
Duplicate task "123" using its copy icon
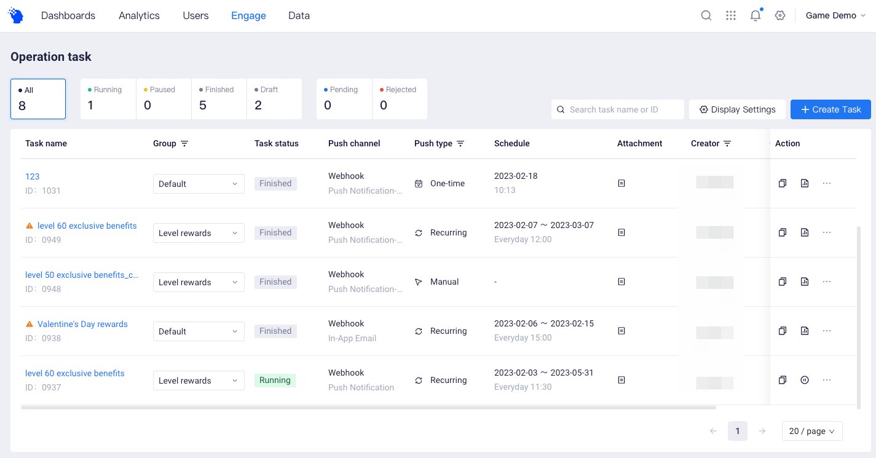point(782,183)
